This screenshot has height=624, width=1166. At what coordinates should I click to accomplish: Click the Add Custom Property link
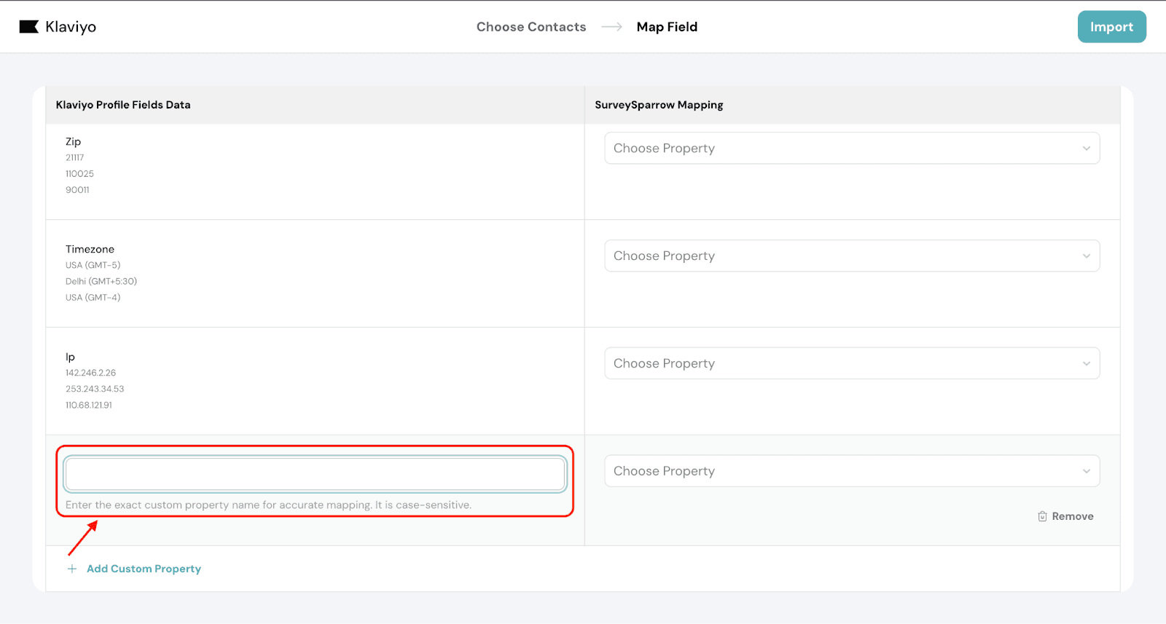click(144, 569)
